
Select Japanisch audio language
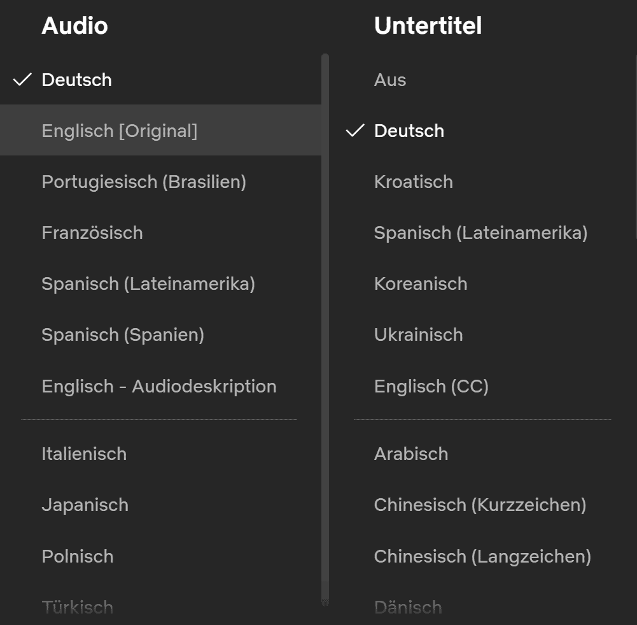pyautogui.click(x=85, y=505)
